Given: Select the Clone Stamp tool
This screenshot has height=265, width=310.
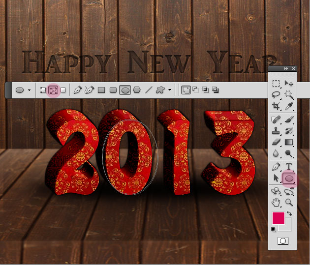Looking at the screenshot, I should tap(276, 131).
